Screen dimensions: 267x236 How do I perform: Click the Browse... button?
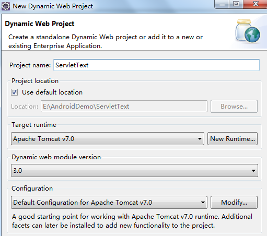234,106
